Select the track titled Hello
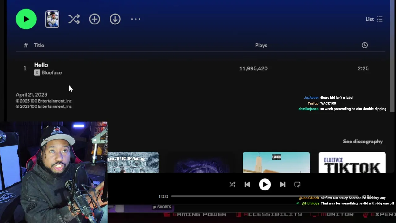The image size is (396, 223). tap(41, 65)
